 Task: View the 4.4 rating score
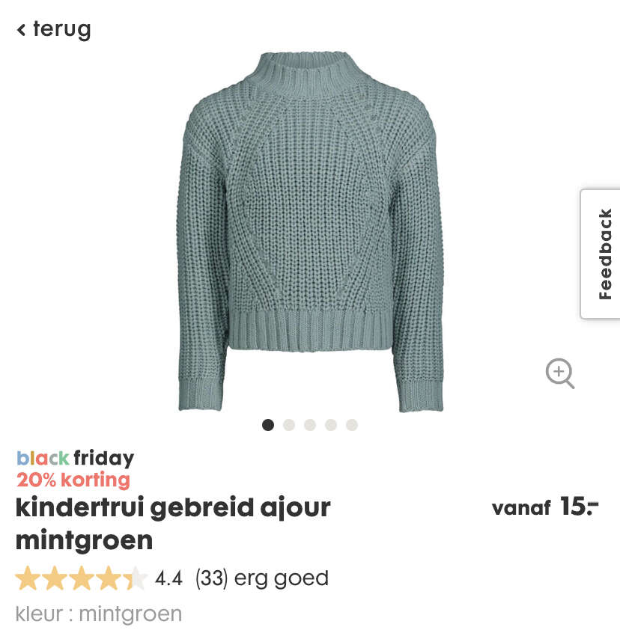tap(168, 578)
